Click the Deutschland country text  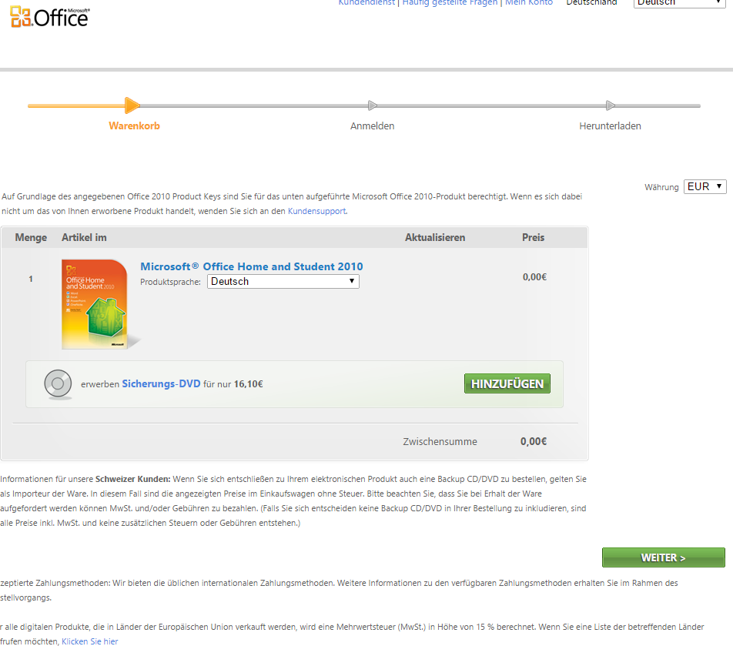click(591, 3)
